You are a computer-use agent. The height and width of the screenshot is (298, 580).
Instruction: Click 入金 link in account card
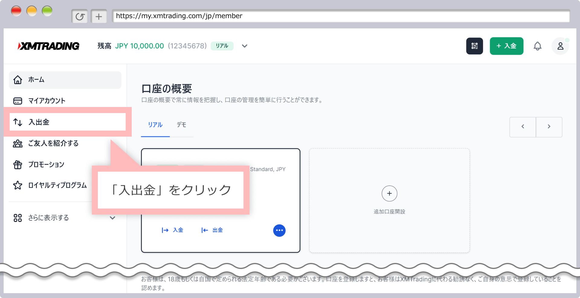172,230
